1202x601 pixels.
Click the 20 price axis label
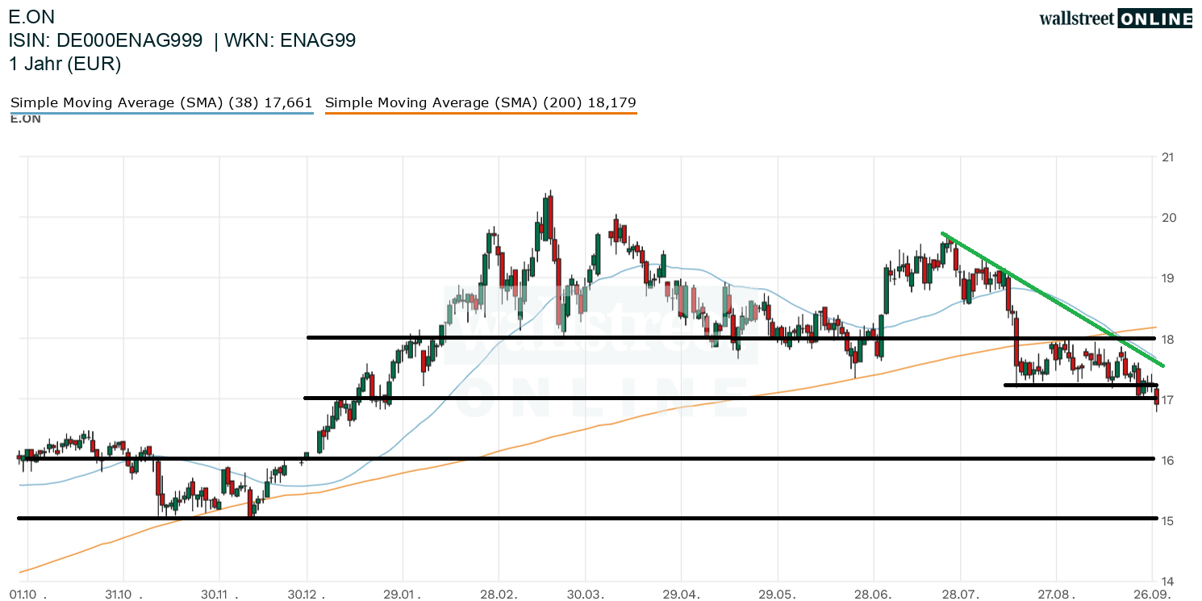1169,218
